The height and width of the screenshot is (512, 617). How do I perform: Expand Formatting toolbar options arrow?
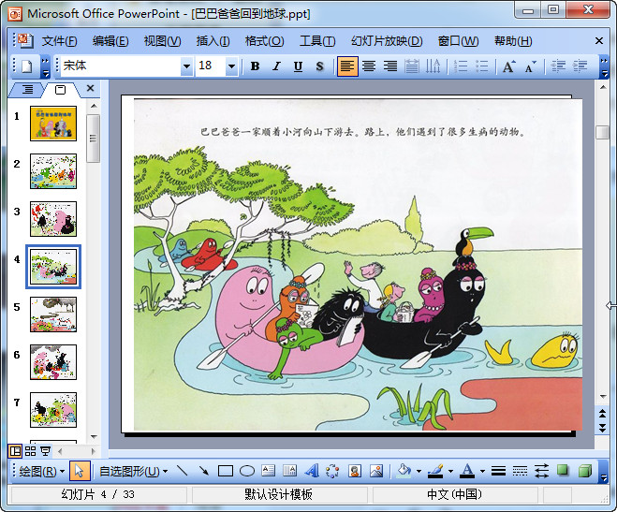(x=604, y=66)
